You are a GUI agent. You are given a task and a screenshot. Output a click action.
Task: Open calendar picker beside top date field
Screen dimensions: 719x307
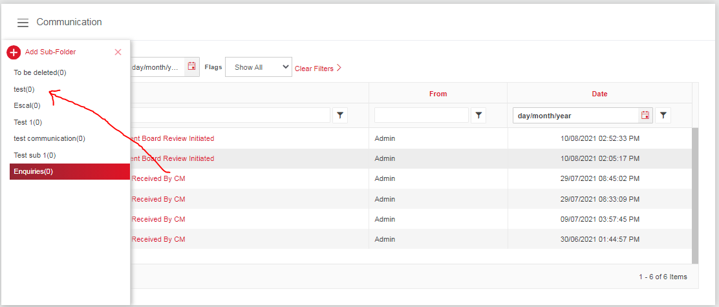[191, 67]
